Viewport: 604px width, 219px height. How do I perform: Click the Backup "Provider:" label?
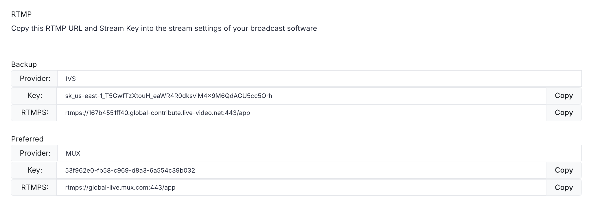point(35,78)
